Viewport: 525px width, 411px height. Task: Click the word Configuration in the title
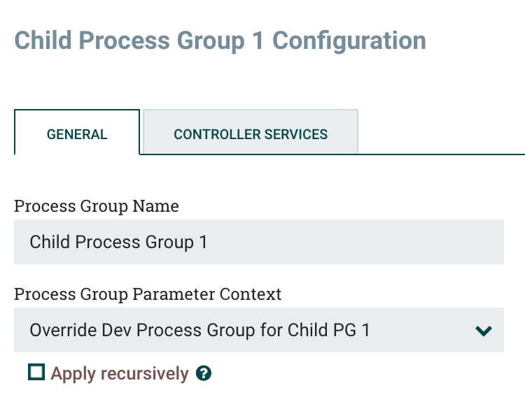pos(349,40)
